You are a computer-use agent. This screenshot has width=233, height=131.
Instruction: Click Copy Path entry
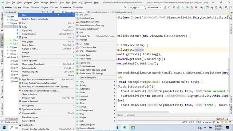[47, 30]
